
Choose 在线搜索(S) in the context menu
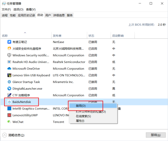click(93, 116)
